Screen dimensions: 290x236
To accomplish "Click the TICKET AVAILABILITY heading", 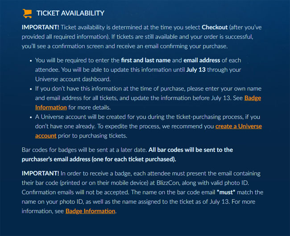I will (70, 13).
